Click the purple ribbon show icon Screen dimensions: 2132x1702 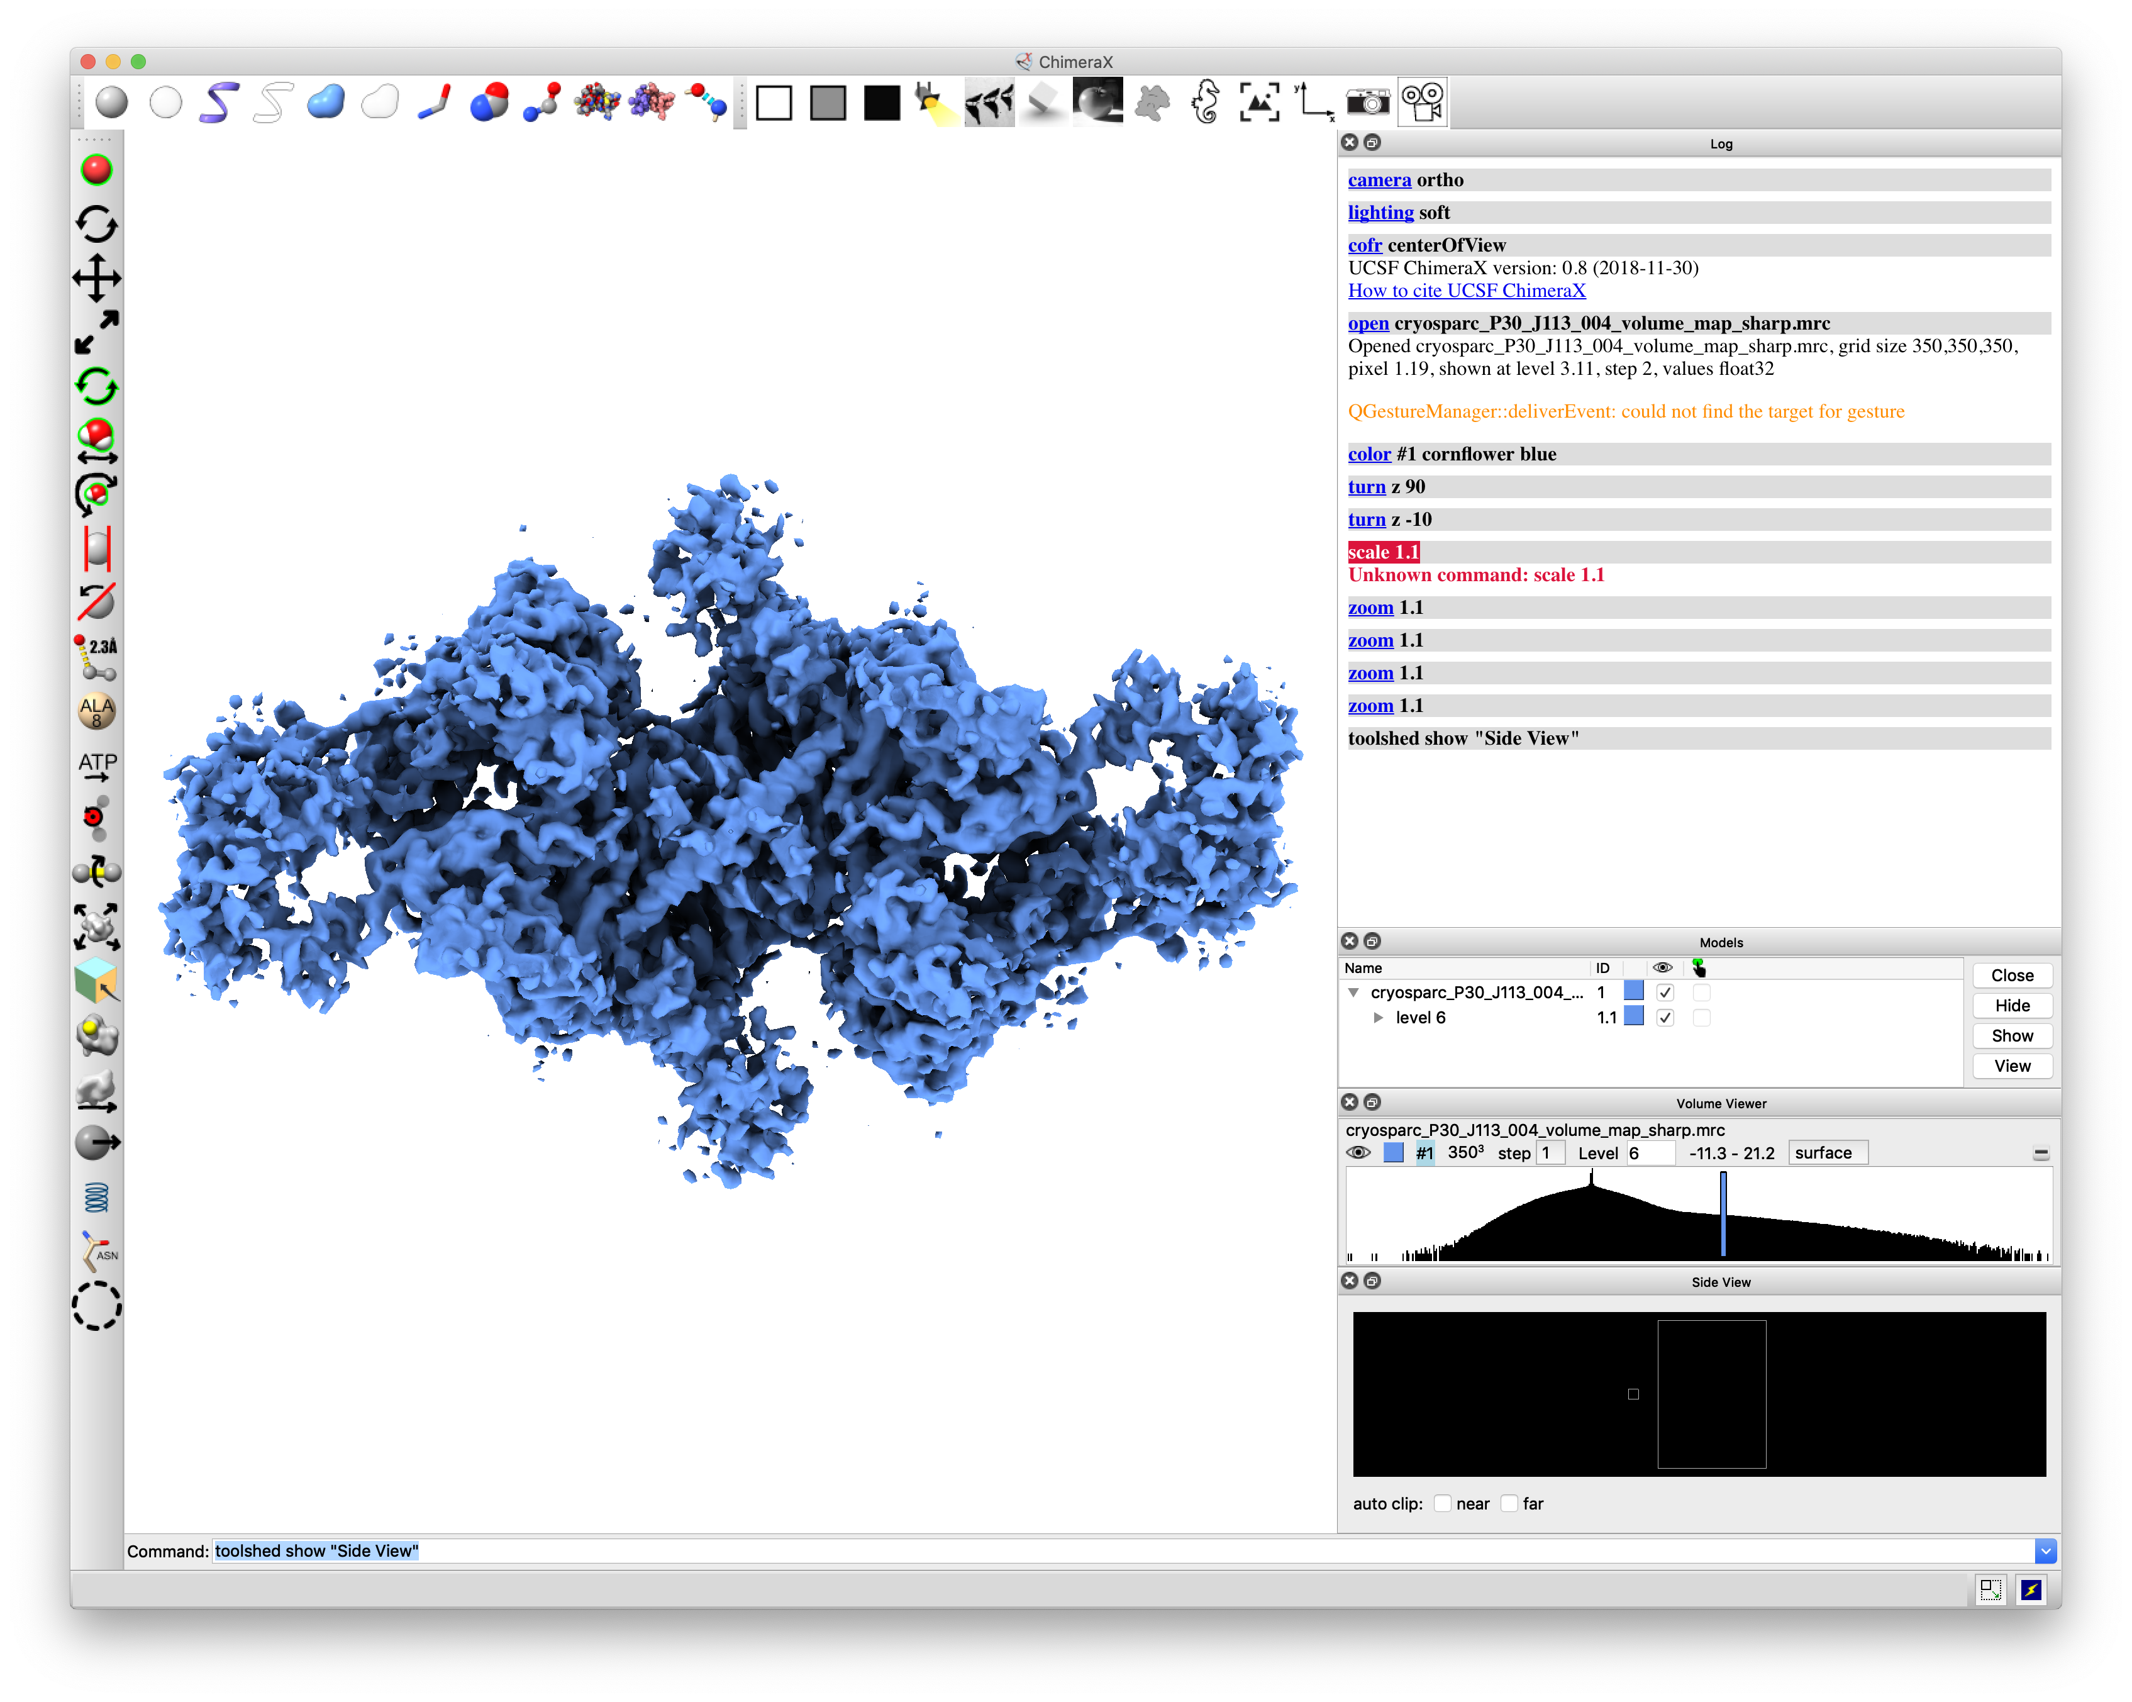coord(218,102)
